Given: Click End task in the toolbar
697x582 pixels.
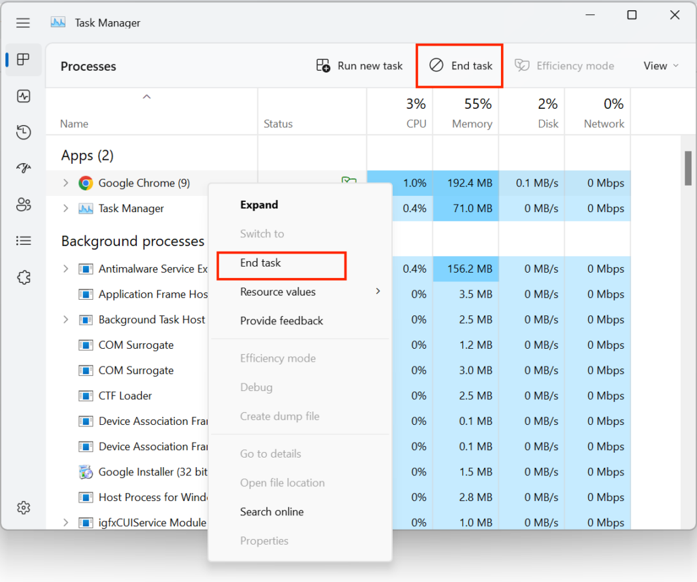Looking at the screenshot, I should [461, 66].
